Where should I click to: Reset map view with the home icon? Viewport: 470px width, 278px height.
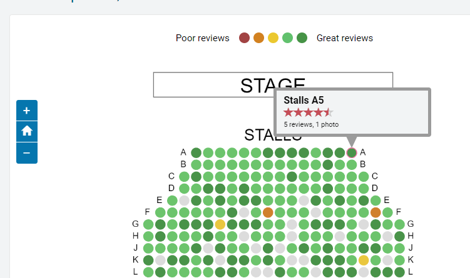point(27,131)
